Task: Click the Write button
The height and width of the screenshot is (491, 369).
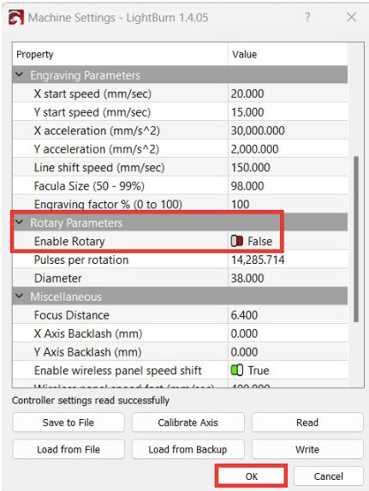Action: pyautogui.click(x=307, y=449)
